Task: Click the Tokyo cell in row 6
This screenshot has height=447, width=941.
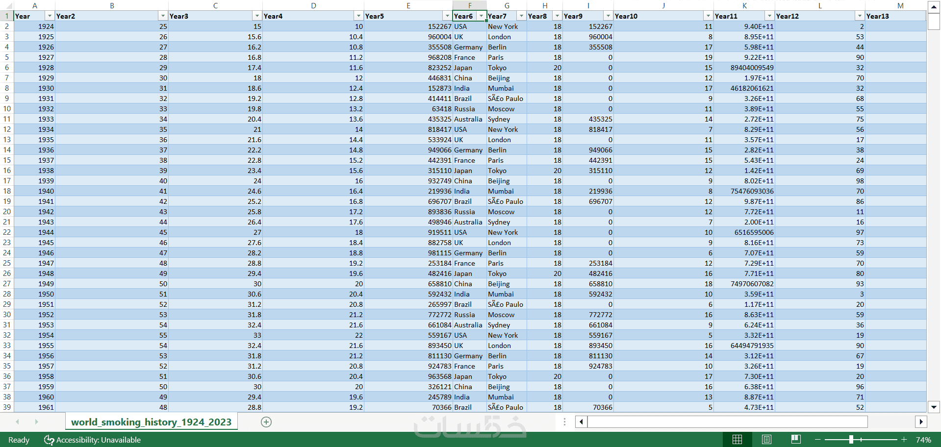Action: click(507, 68)
